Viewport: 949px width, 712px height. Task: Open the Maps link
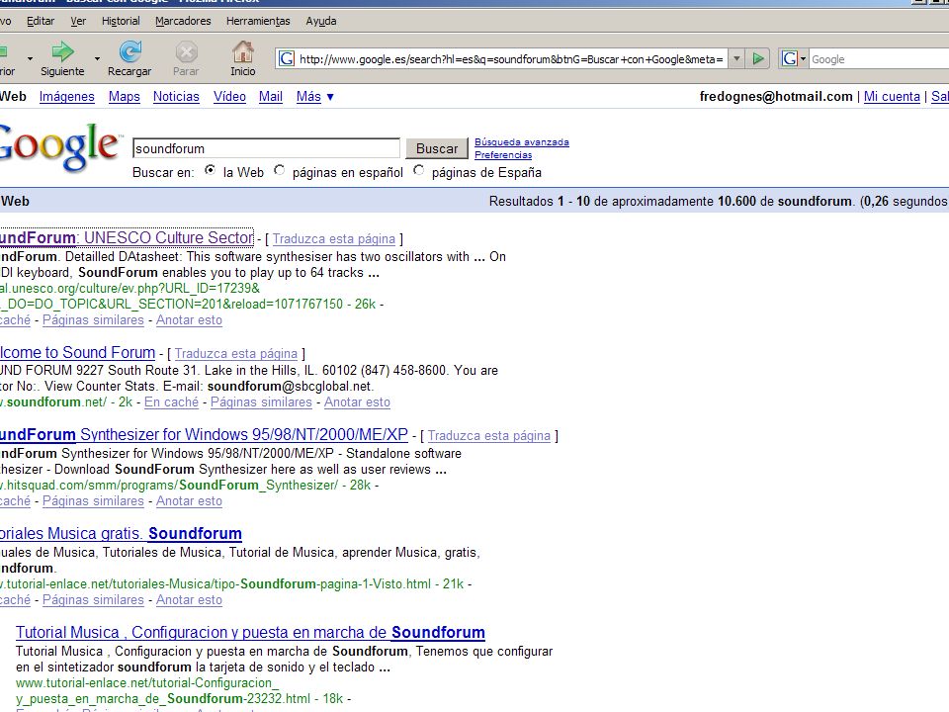[125, 96]
